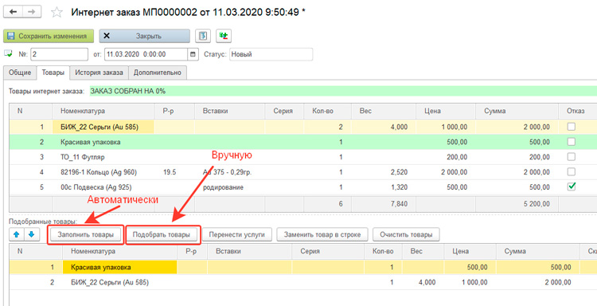Uncheck Отказ for 00с Подвеска row
This screenshot has height=306, width=597.
coord(571,186)
